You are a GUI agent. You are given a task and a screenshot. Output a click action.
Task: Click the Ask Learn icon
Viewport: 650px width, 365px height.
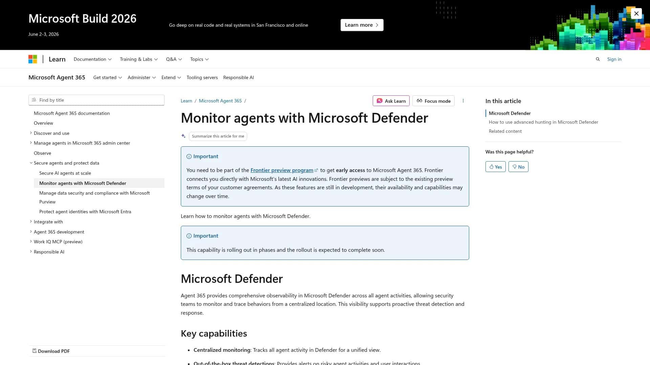click(x=380, y=101)
